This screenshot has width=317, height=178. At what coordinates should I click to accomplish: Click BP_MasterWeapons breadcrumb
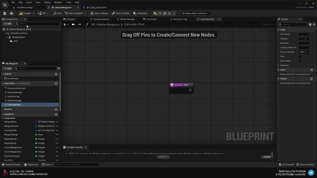point(106,24)
